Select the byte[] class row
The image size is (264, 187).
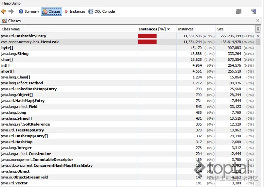pos(128,48)
